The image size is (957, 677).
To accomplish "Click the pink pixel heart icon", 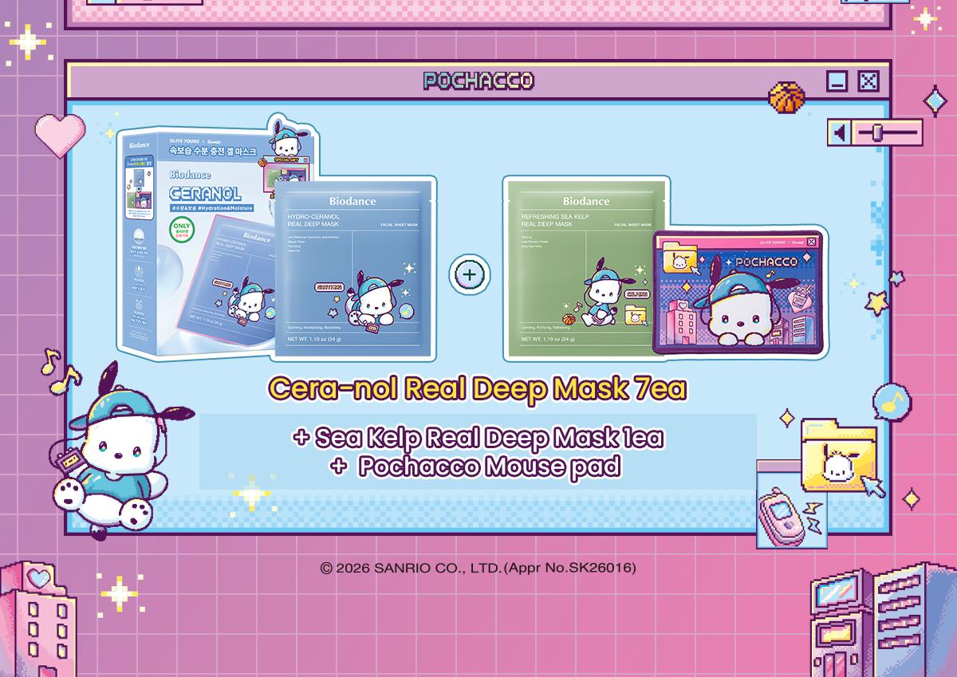I will (60, 135).
